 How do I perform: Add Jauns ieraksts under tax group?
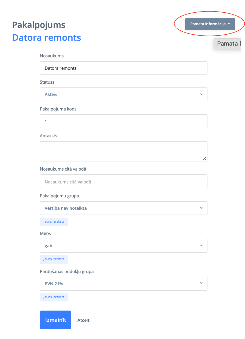coord(54,297)
